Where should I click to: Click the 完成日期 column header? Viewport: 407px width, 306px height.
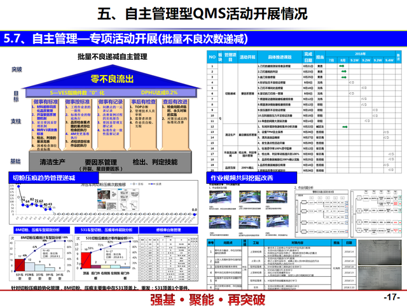tap(308, 57)
